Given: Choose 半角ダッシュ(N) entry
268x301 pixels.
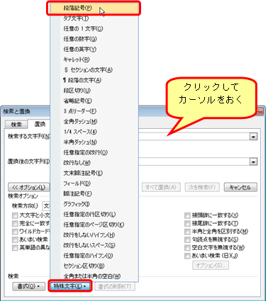Looking at the screenshot, I should coord(94,142).
